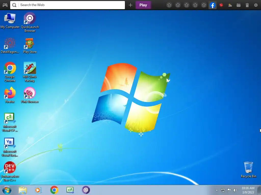Open the My Computer desktop icon
Image resolution: width=261 pixels, height=195 pixels.
[10, 21]
